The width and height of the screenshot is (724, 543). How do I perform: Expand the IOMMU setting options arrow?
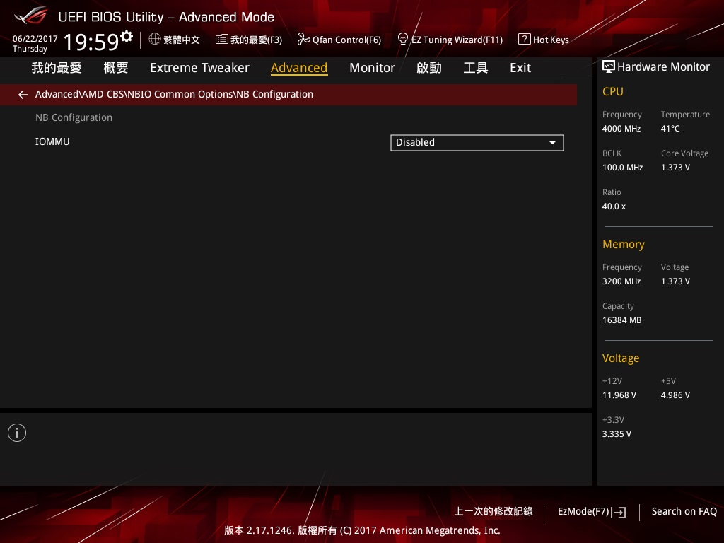(552, 143)
